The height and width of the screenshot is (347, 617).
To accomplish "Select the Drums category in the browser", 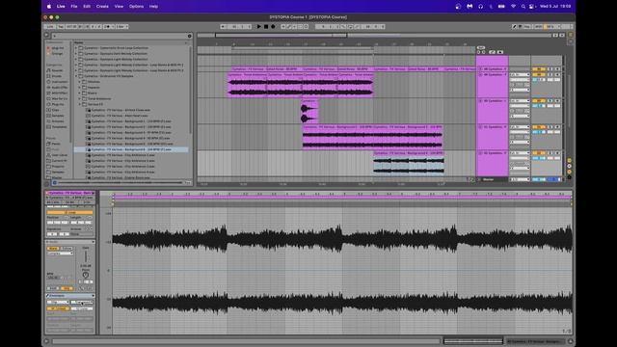I will point(55,76).
